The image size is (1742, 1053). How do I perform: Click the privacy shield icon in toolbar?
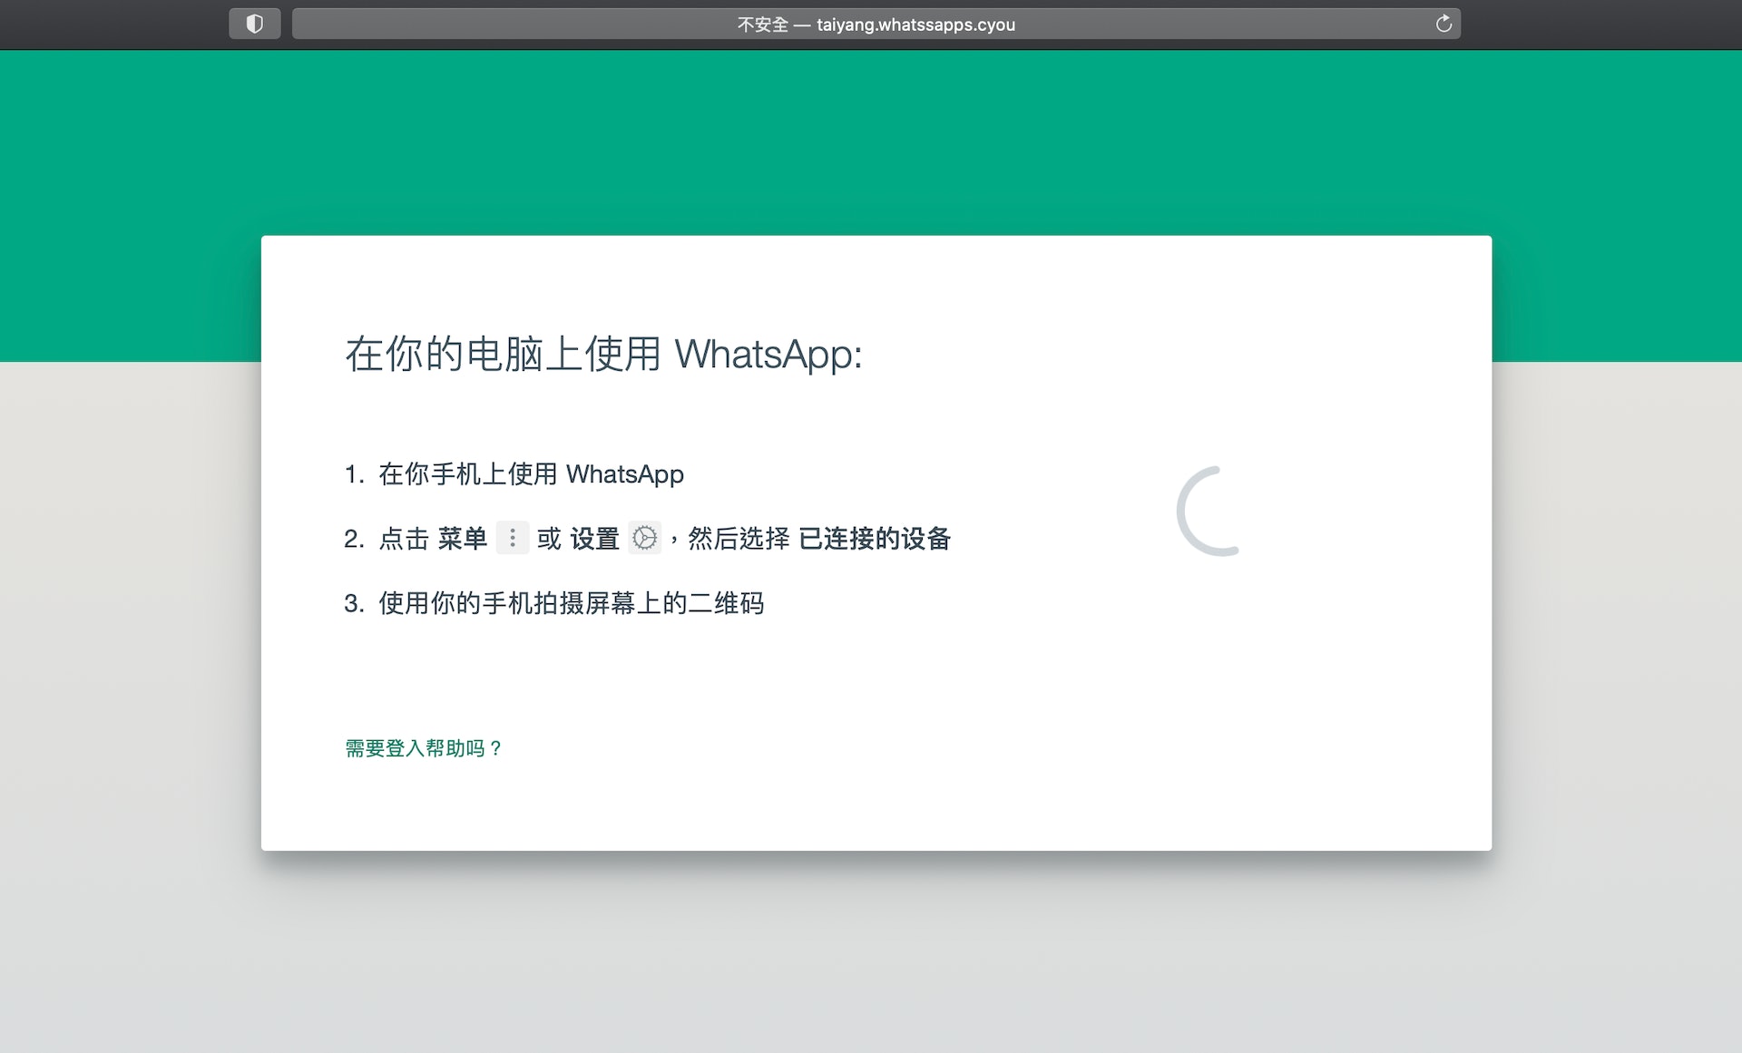pos(254,24)
